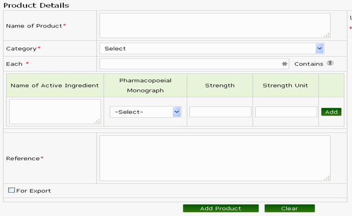Click the Name of Active Ingredient header
The image size is (352, 216).
(x=55, y=85)
